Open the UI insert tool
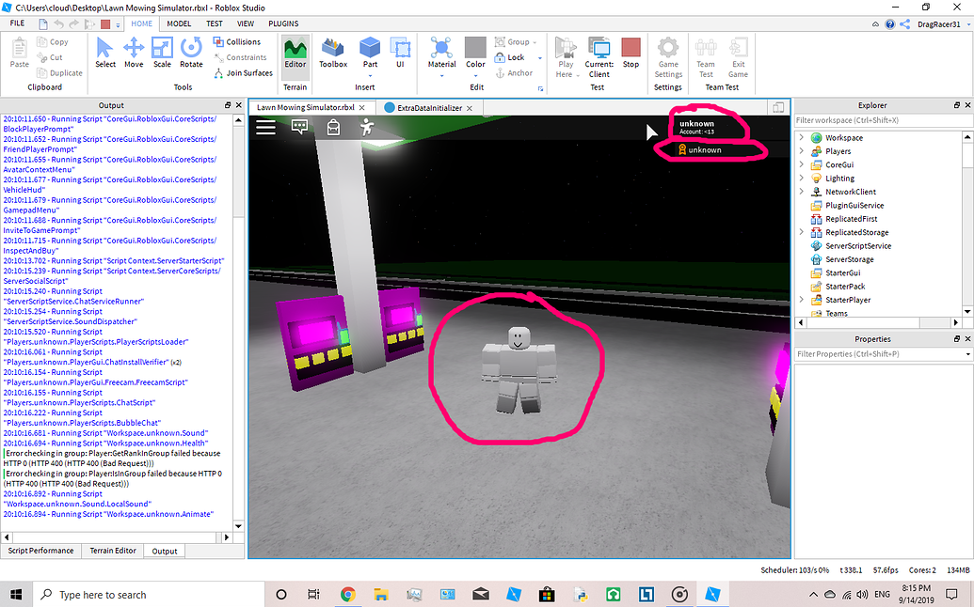The image size is (974, 607). pos(400,52)
